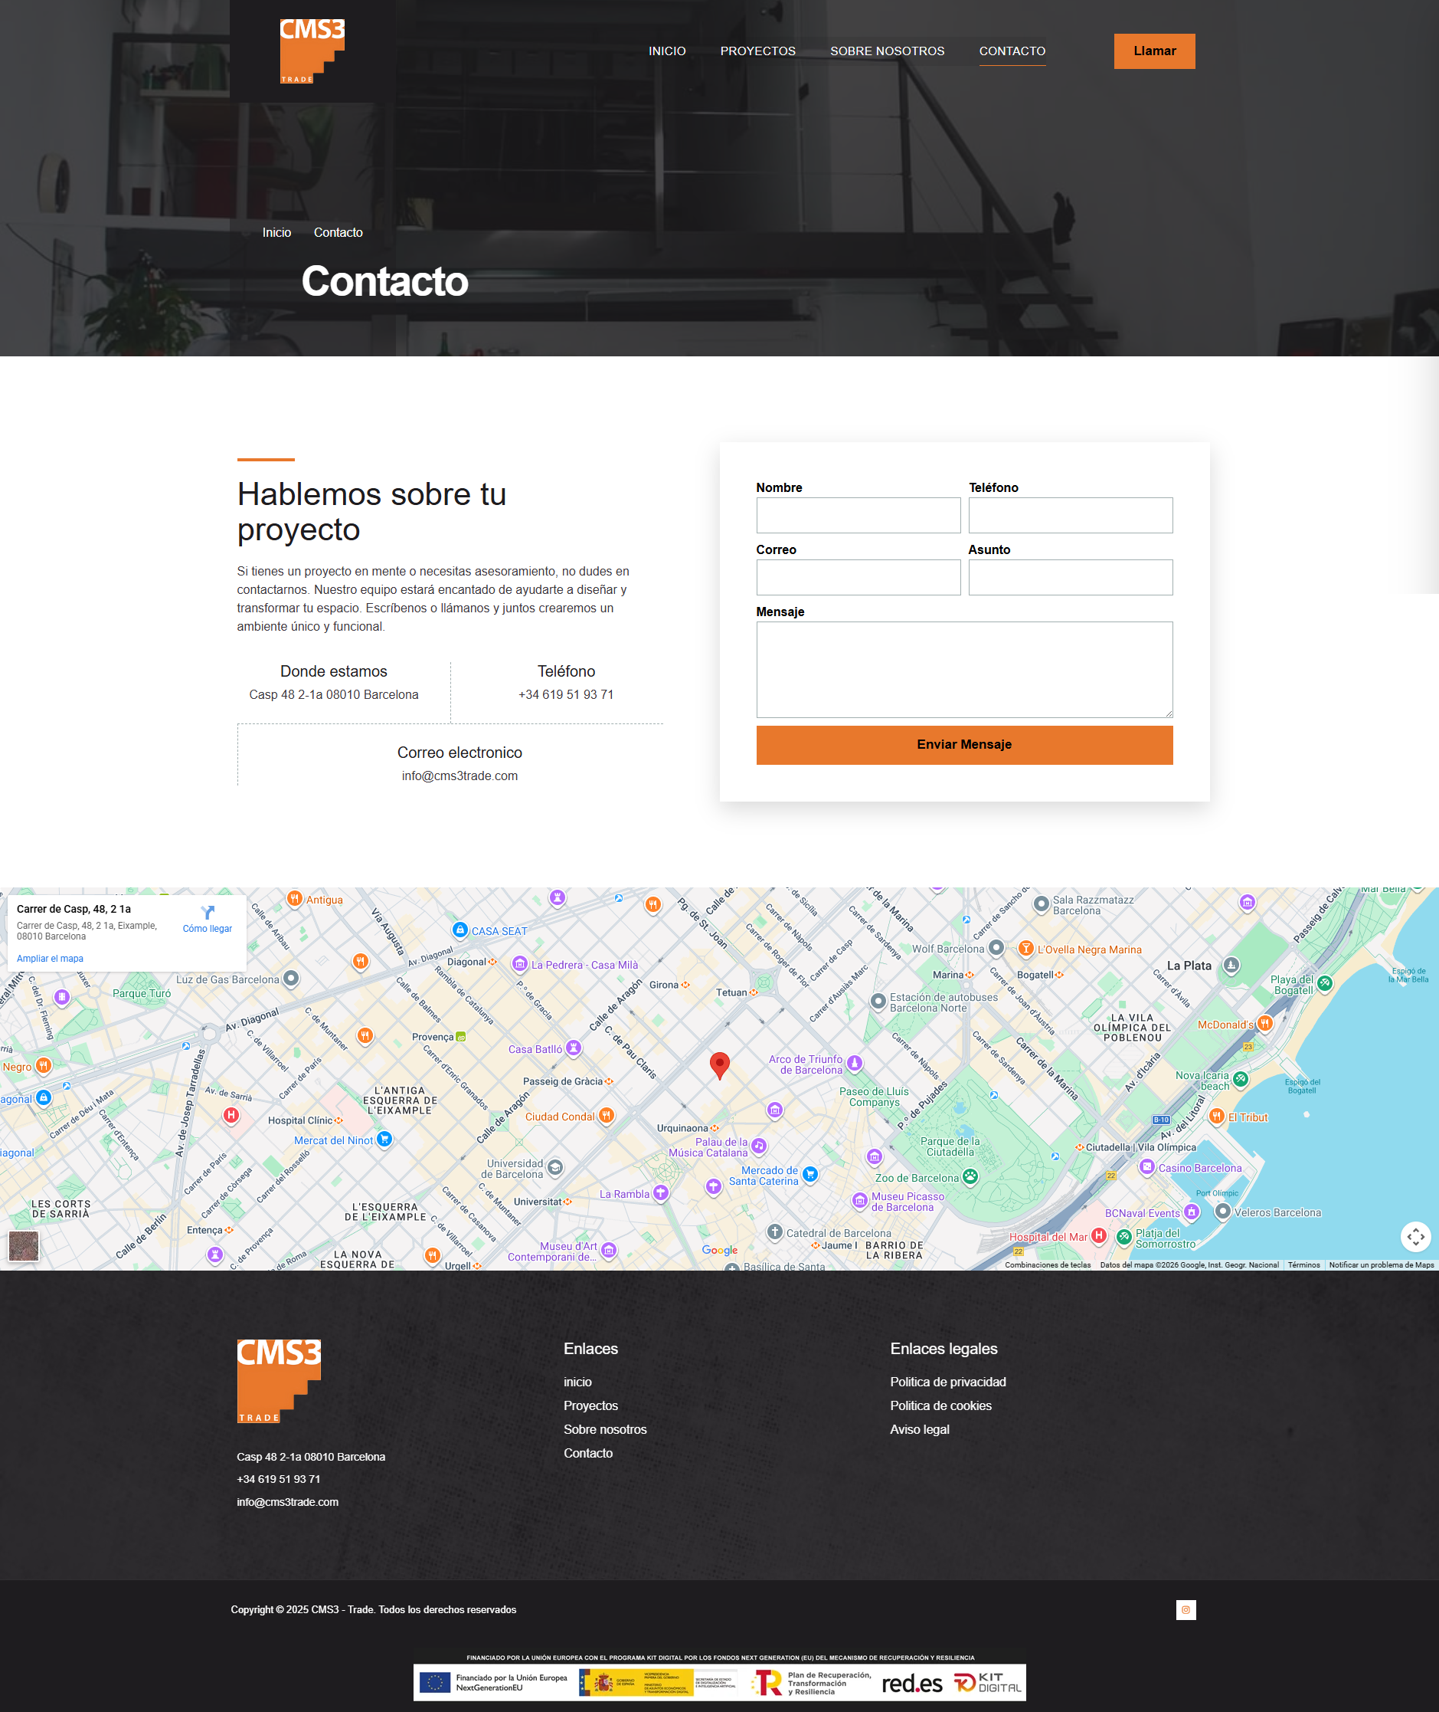Go to Sobre nosotros in the footer
1439x1712 pixels.
tap(605, 1428)
